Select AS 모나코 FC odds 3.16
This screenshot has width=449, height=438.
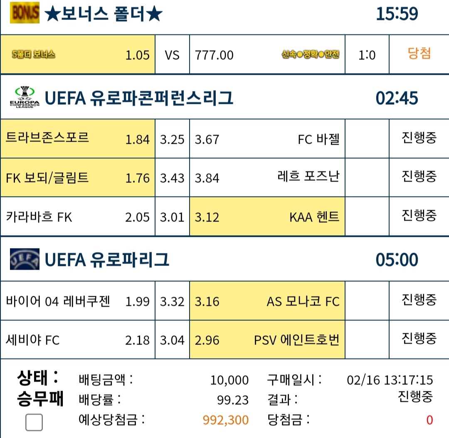point(267,301)
